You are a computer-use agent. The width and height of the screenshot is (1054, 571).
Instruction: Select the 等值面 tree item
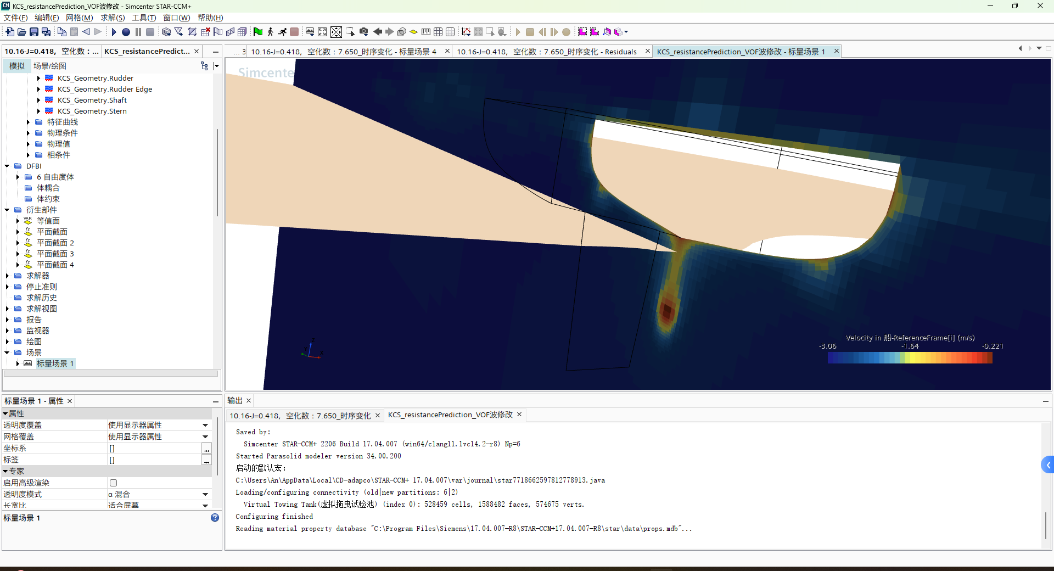tap(48, 221)
